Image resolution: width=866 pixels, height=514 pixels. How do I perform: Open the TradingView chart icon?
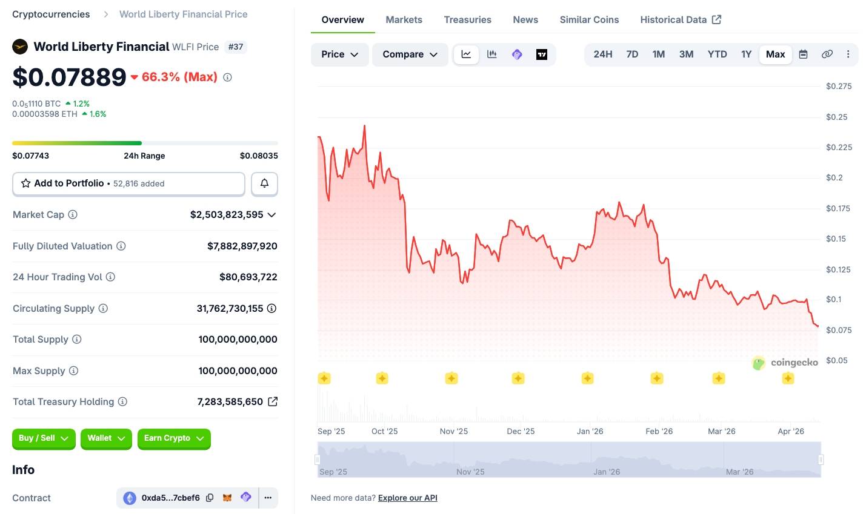pyautogui.click(x=542, y=54)
